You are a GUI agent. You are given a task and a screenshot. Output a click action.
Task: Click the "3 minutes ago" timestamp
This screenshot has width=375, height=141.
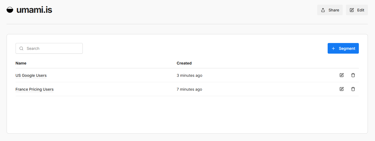point(189,75)
